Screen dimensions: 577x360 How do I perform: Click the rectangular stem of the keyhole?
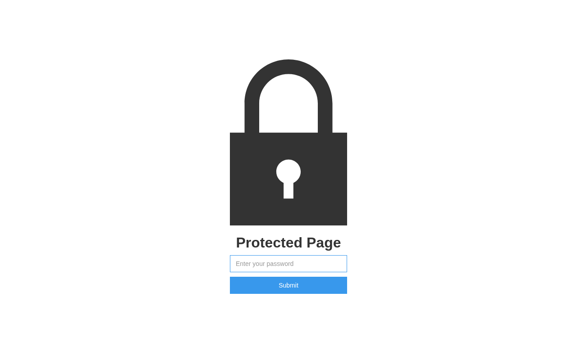(x=288, y=191)
